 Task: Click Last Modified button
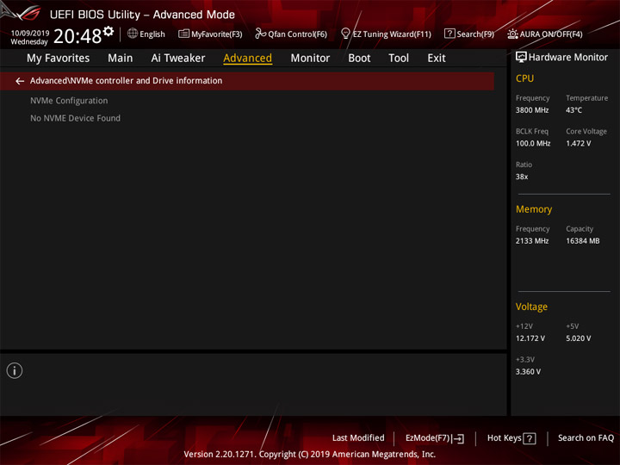click(358, 438)
